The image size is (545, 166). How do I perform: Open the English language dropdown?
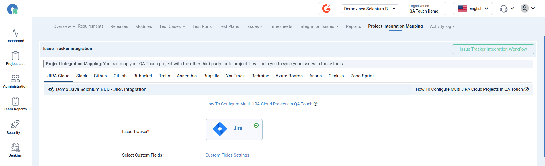(x=473, y=9)
